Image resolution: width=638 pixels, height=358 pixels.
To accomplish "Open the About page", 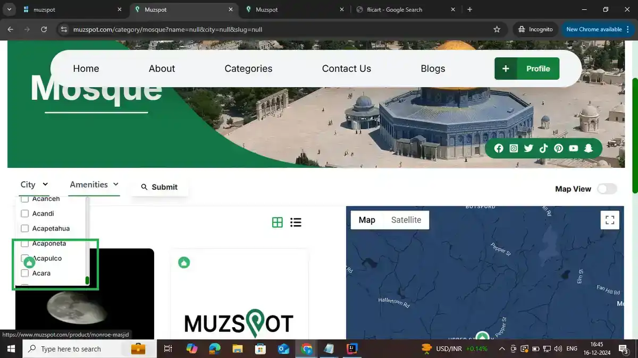I will (162, 69).
